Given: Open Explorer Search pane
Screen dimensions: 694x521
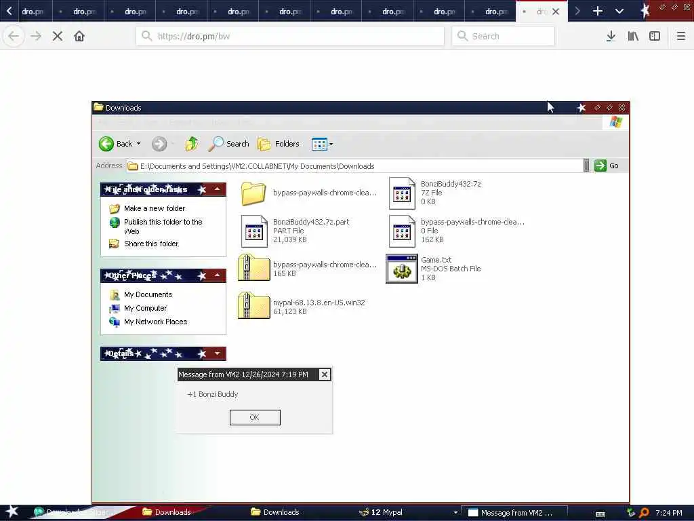Looking at the screenshot, I should 229,144.
